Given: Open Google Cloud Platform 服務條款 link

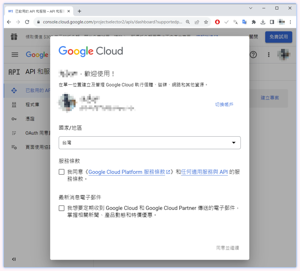Looking at the screenshot, I should [x=129, y=172].
